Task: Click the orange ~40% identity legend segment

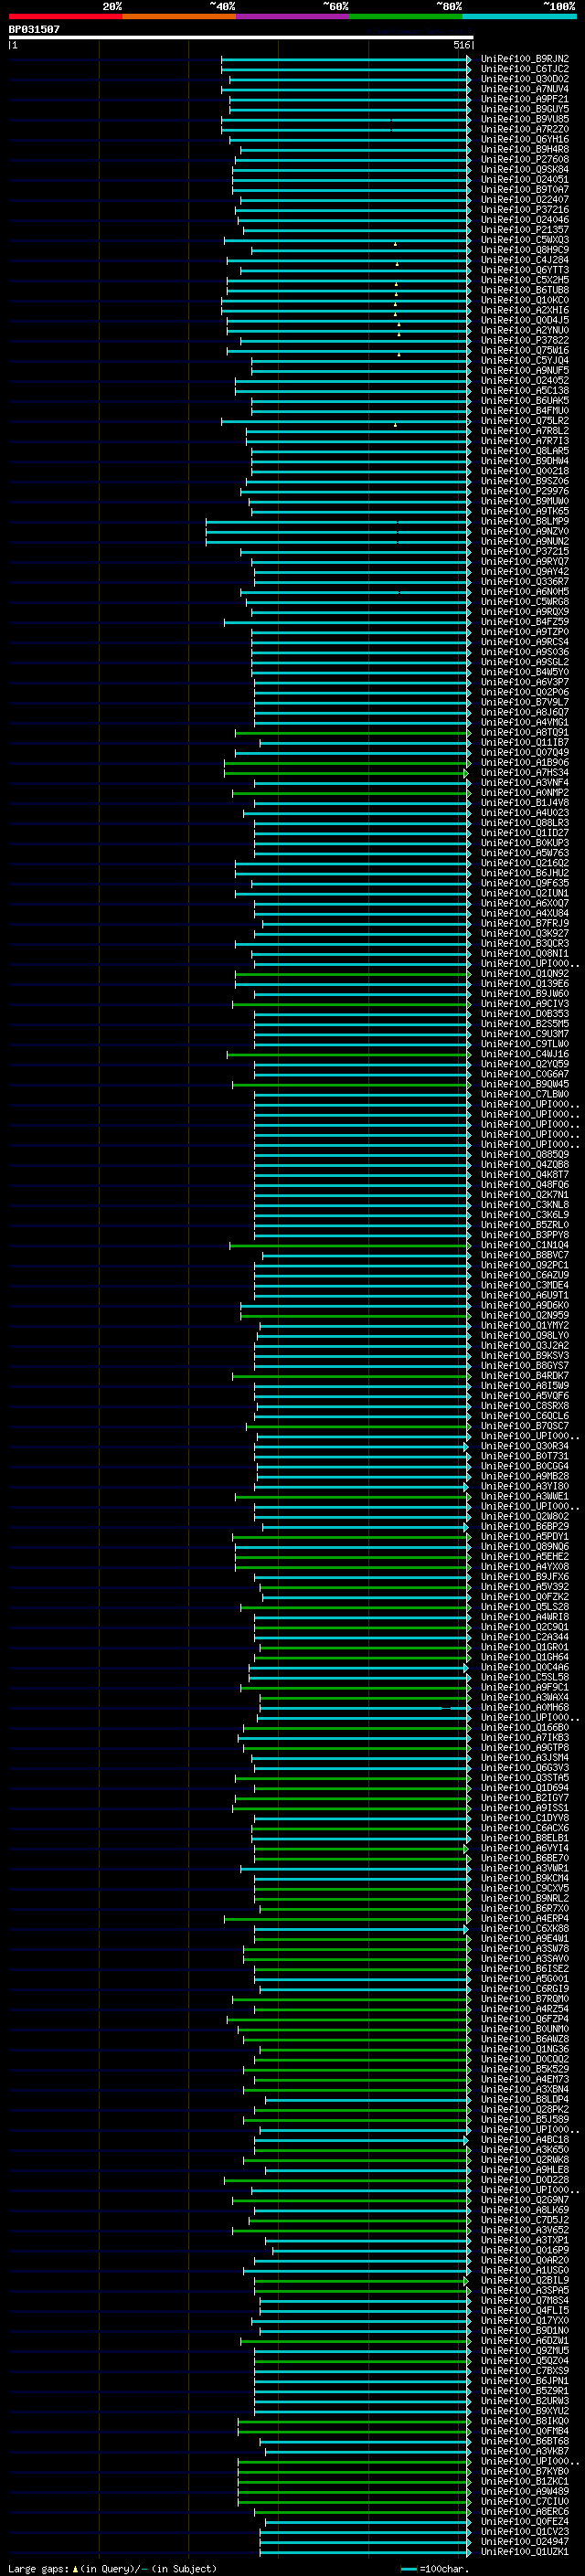Action: (x=179, y=16)
